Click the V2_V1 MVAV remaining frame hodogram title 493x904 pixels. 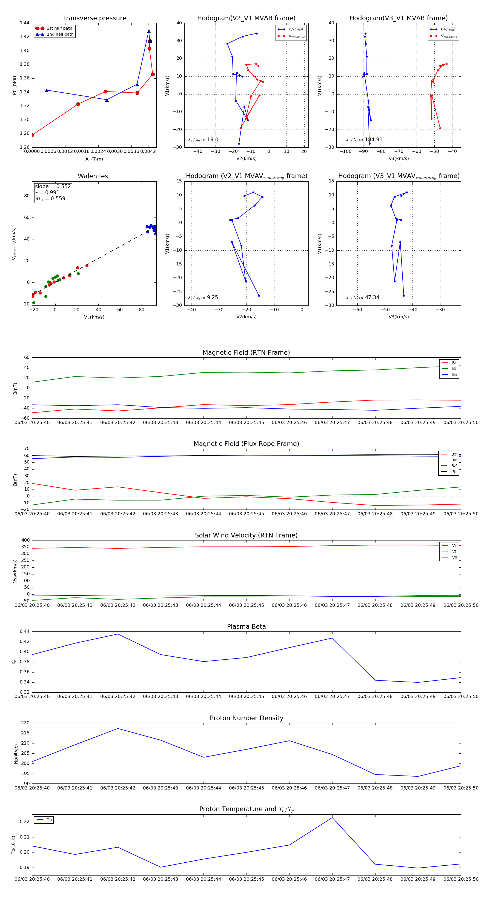[246, 176]
